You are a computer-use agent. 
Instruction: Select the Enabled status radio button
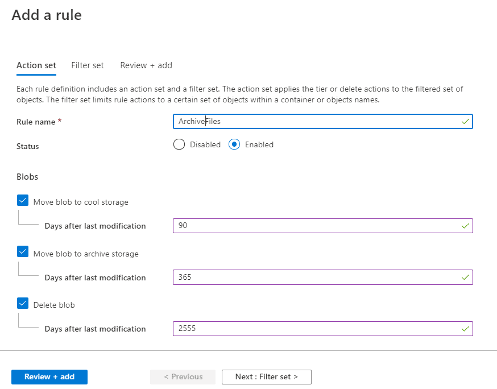(234, 144)
